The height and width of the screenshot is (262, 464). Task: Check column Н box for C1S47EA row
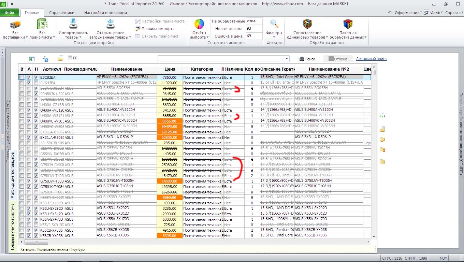(x=36, y=83)
